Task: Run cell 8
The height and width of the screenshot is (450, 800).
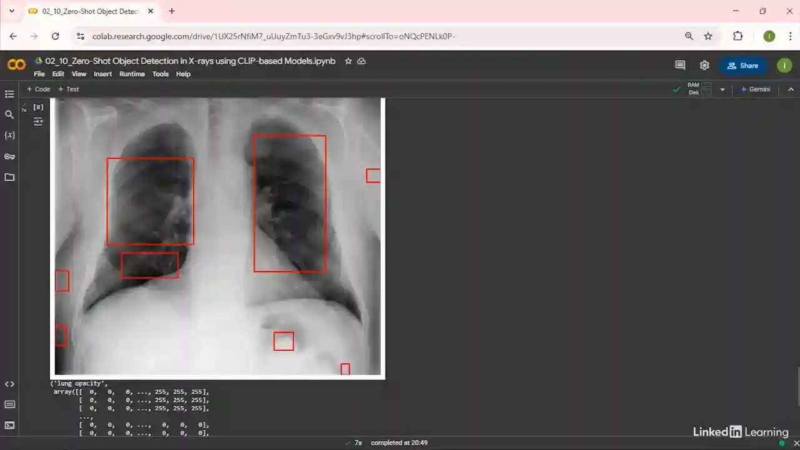Action: pos(38,107)
